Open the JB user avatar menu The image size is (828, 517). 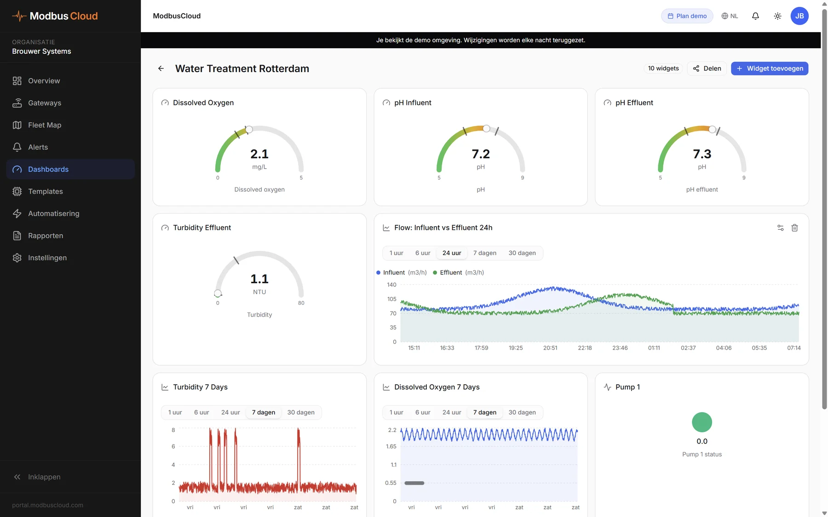[799, 16]
